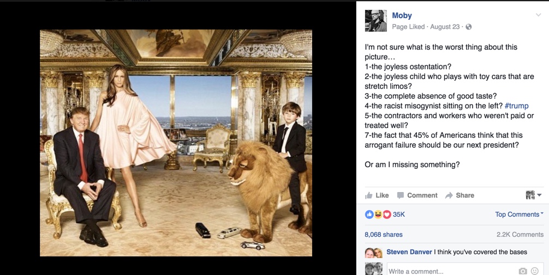Show all 2.2K Comments
Image resolution: width=549 pixels, height=275 pixels.
pyautogui.click(x=520, y=235)
